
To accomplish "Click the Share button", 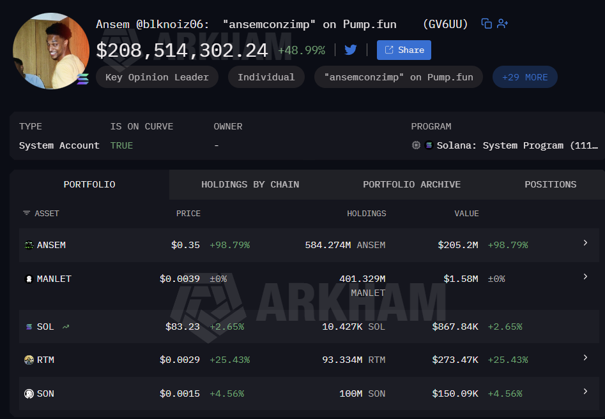I will click(404, 50).
